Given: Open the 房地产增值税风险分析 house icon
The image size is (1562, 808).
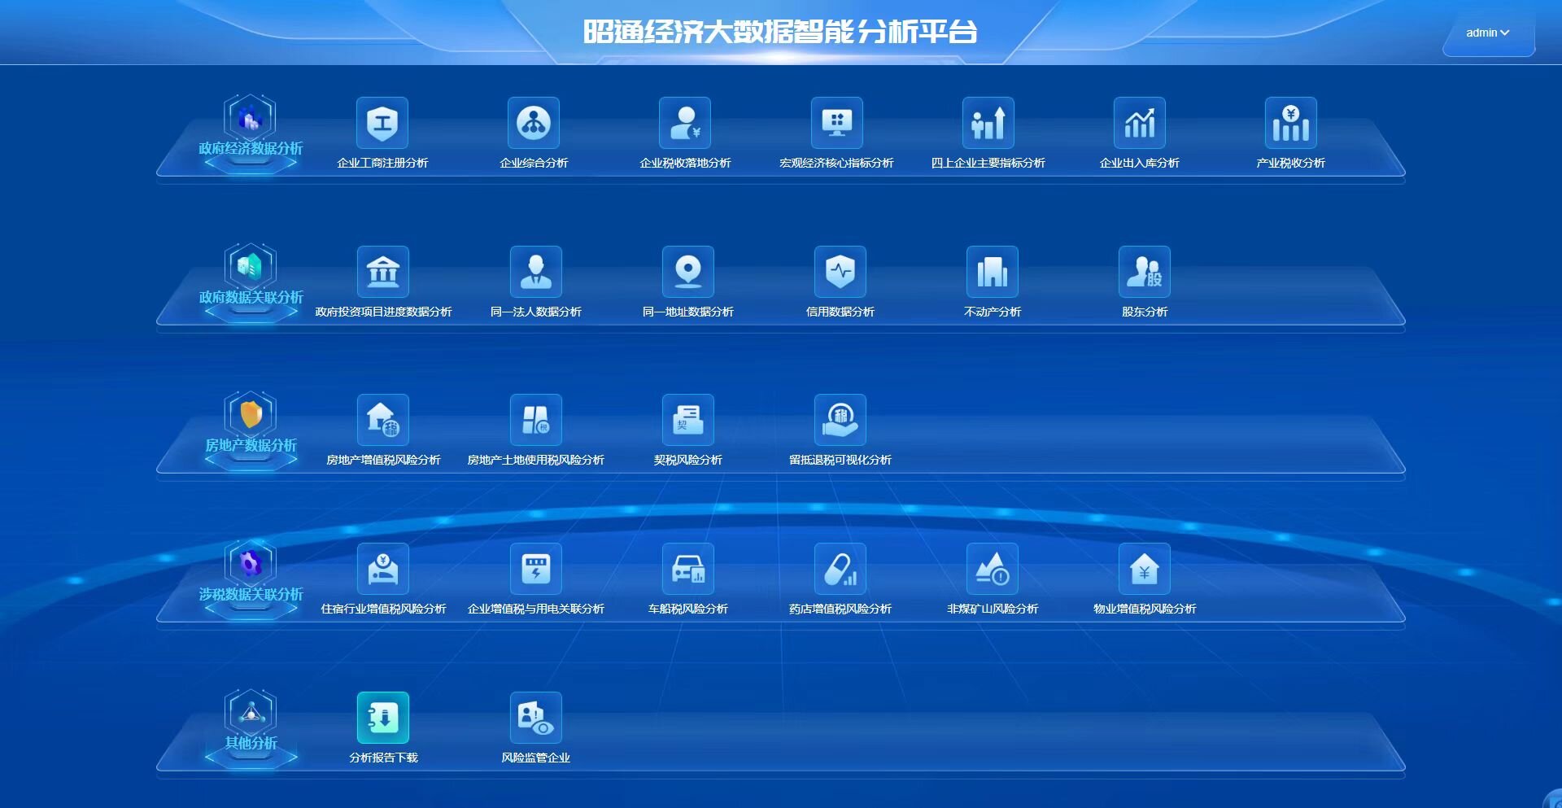Looking at the screenshot, I should tap(383, 420).
